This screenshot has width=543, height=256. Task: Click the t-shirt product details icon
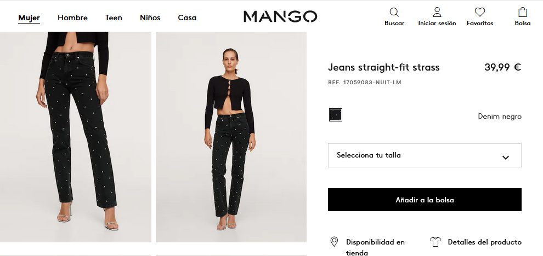(435, 242)
